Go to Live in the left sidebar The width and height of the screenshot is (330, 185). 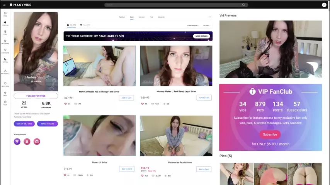tap(5, 32)
